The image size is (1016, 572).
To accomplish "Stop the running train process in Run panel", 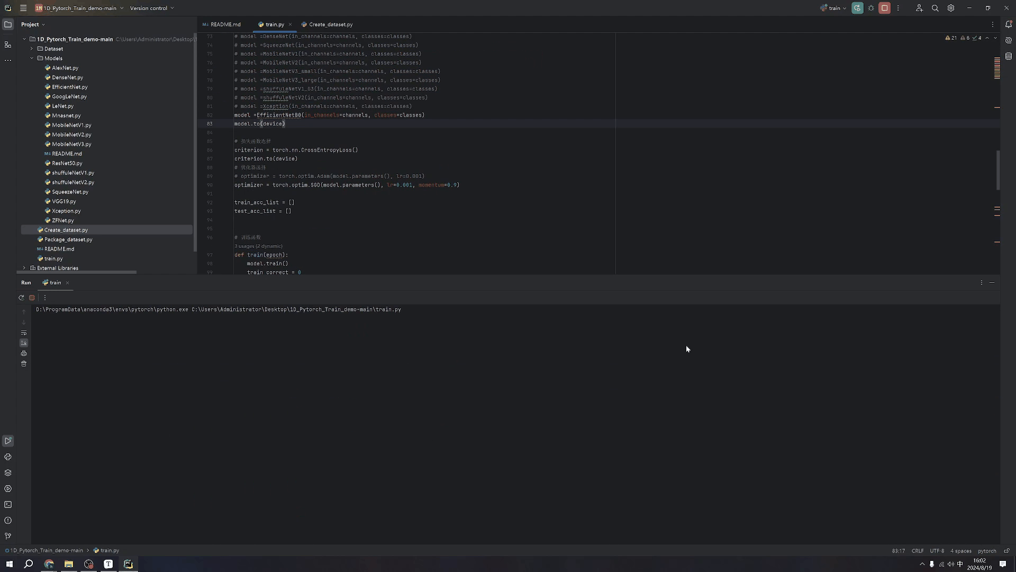I will pyautogui.click(x=32, y=298).
